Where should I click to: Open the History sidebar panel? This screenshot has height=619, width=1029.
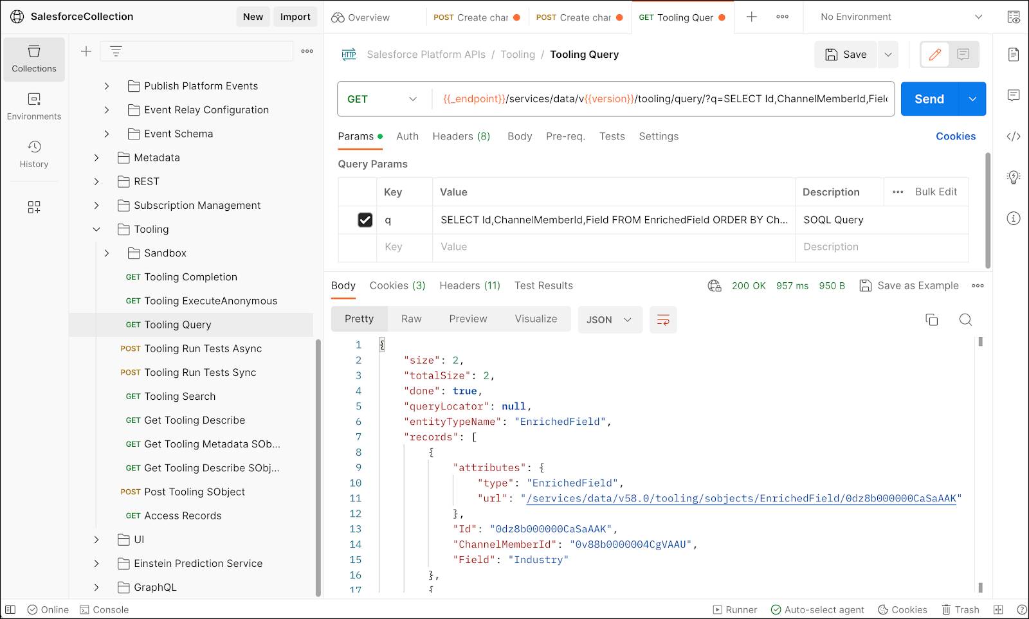[34, 154]
